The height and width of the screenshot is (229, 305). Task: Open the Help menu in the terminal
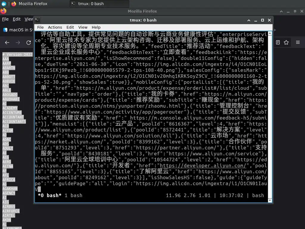[x=96, y=27]
